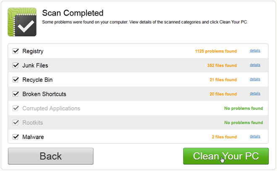Viewport: 277px width, 171px height.
Task: View Malware details link
Action: pos(255,136)
